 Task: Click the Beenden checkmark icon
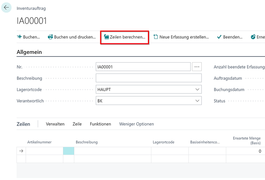pos(219,37)
